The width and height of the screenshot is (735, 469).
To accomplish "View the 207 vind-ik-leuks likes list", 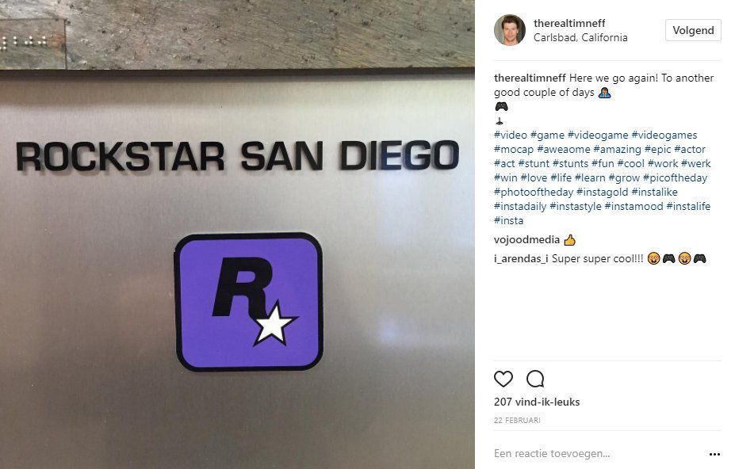I will pos(537,402).
